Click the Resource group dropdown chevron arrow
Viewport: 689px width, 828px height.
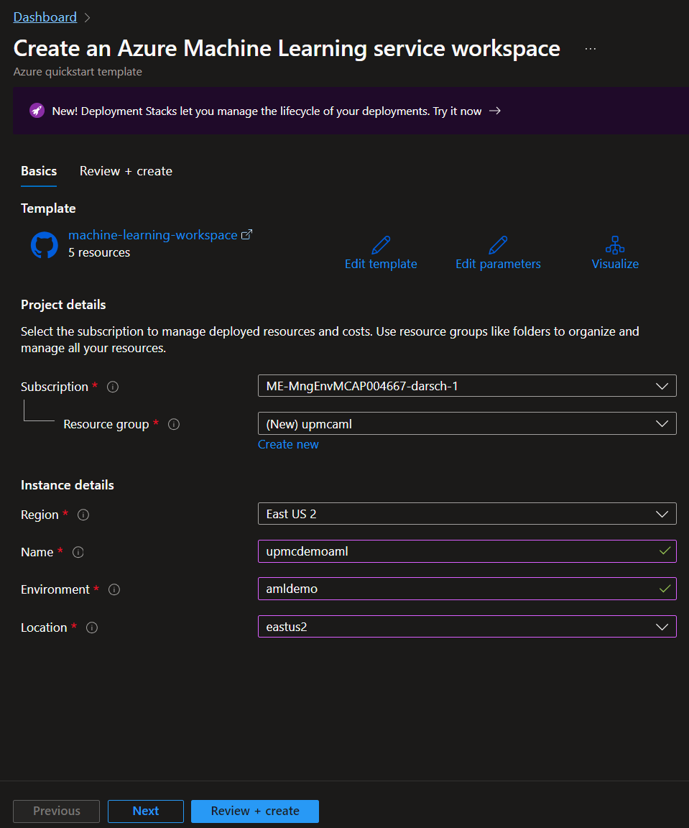point(662,424)
